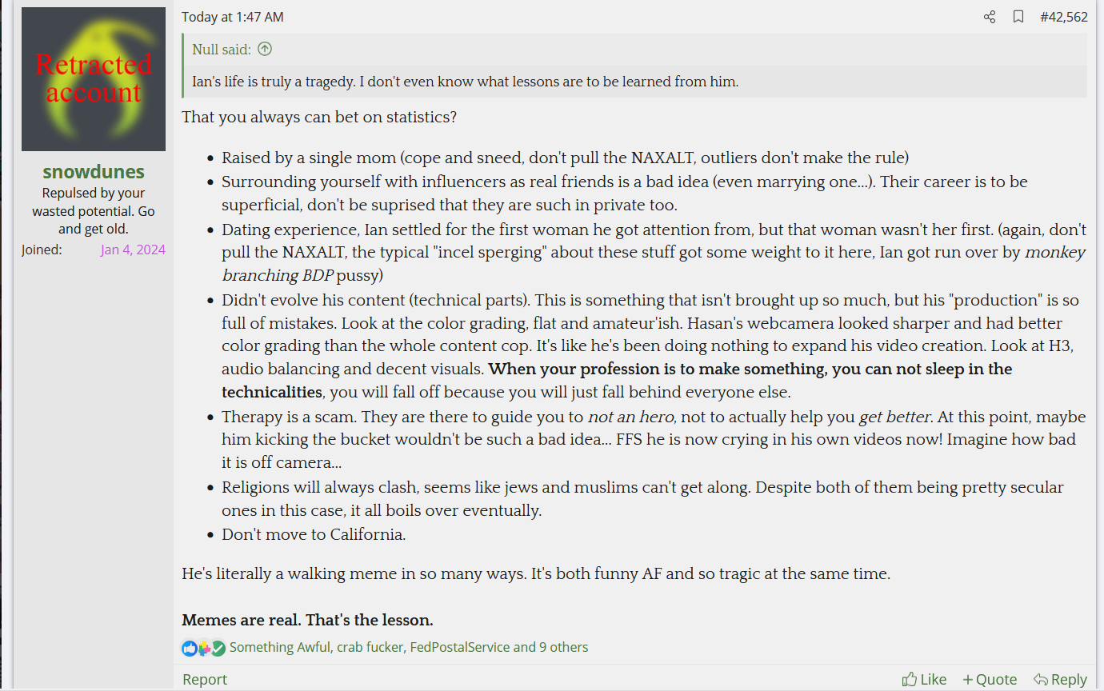The width and height of the screenshot is (1104, 691).
Task: View Something Awful's profile from reactions
Action: click(279, 647)
